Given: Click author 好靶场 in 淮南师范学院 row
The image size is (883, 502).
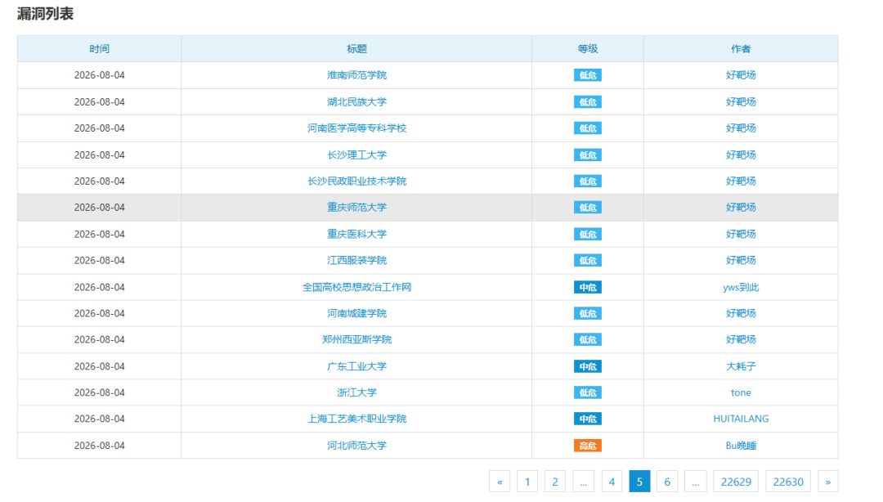Looking at the screenshot, I should [741, 75].
